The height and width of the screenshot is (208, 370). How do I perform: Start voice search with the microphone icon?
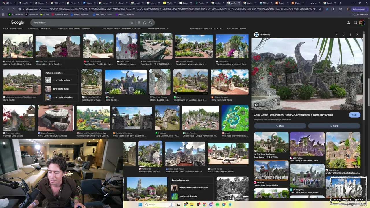pos(139,23)
